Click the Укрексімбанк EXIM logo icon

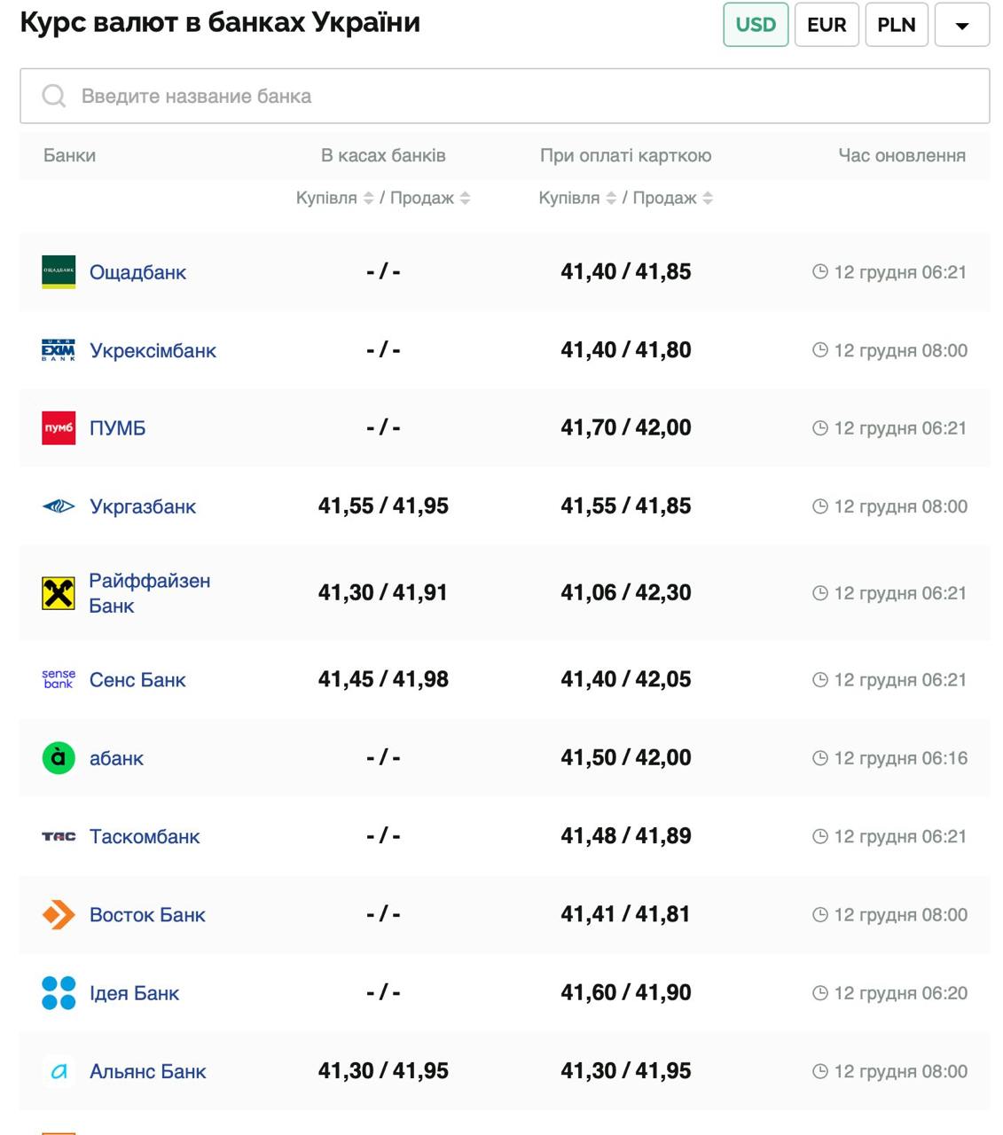point(59,350)
